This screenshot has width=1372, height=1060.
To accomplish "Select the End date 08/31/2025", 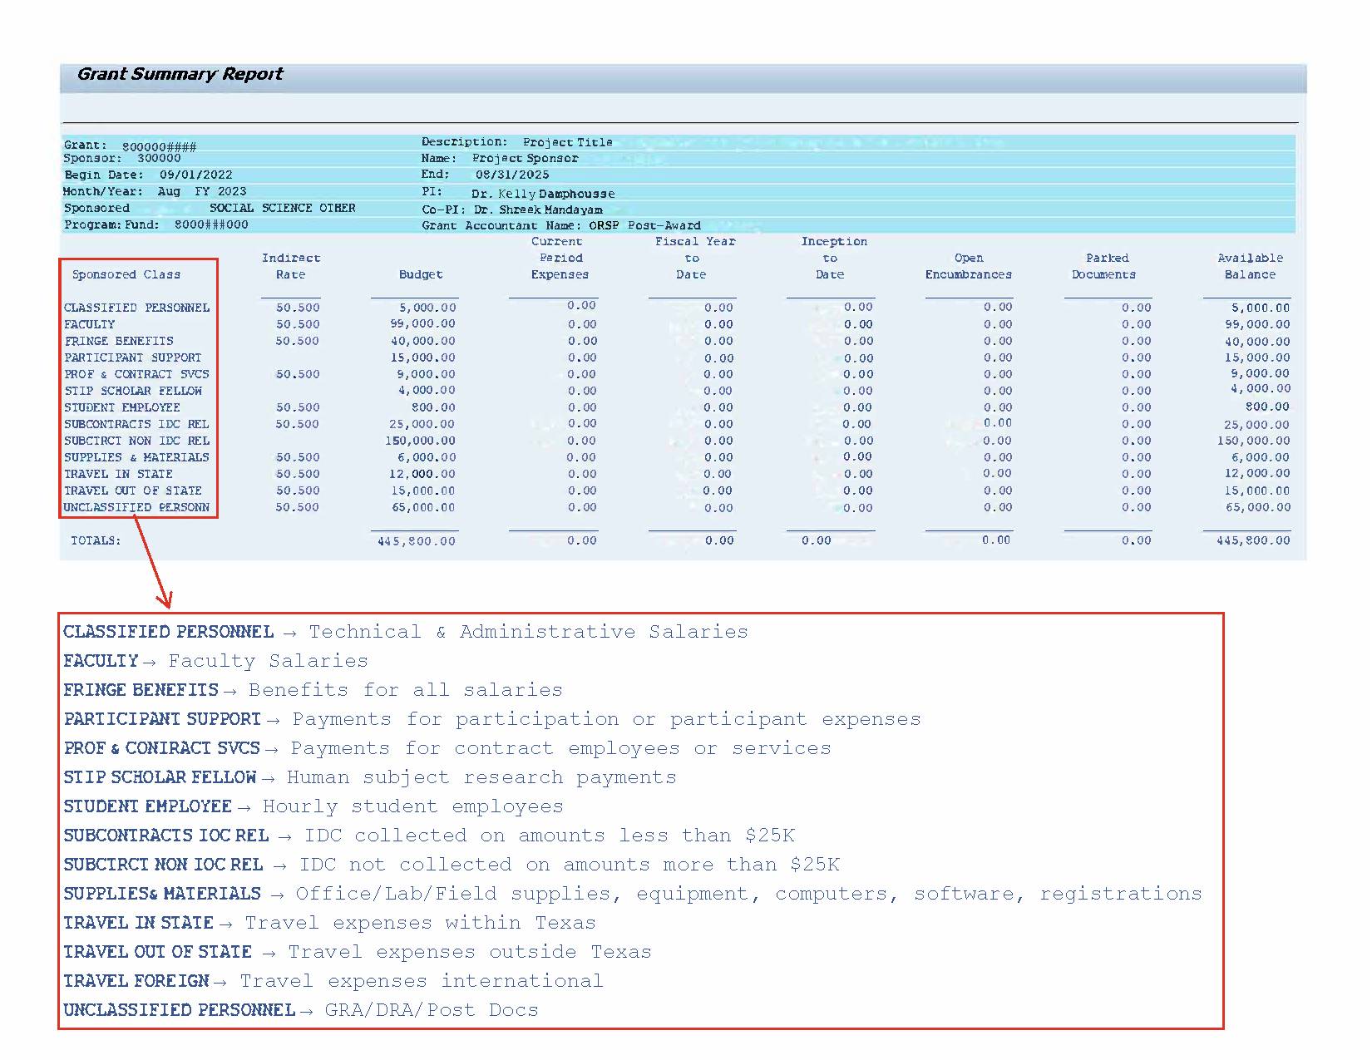I will 512,175.
